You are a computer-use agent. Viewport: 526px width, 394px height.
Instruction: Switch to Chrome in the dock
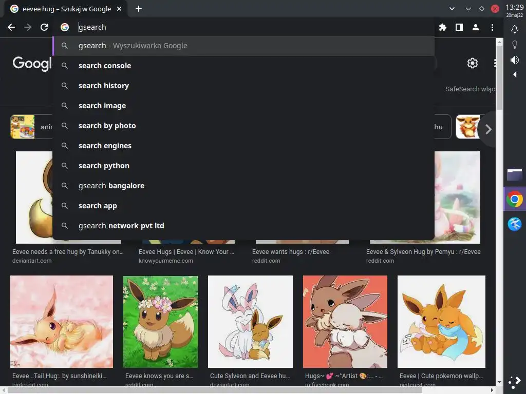(x=515, y=200)
